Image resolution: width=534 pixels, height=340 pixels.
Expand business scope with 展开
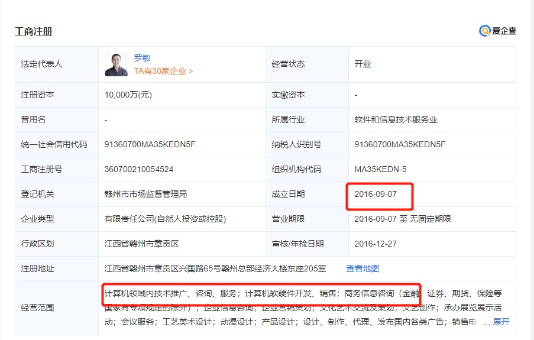[x=501, y=322]
